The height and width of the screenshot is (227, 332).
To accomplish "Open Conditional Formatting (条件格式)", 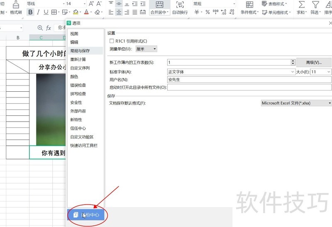I will point(249,8).
